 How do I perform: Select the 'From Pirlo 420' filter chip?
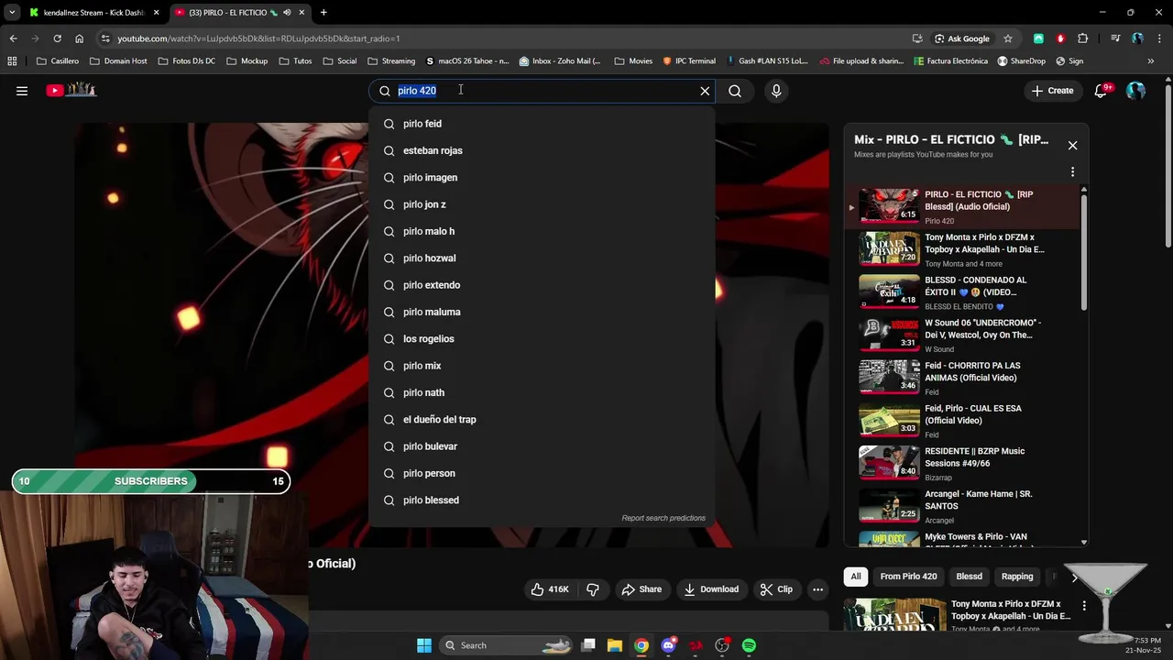(x=908, y=577)
